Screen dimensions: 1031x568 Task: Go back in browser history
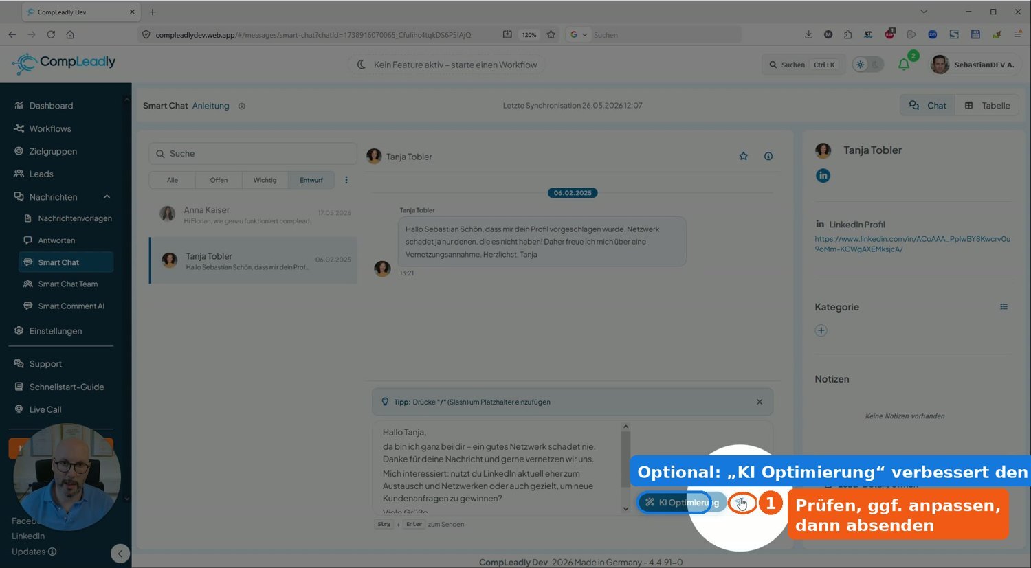[12, 34]
